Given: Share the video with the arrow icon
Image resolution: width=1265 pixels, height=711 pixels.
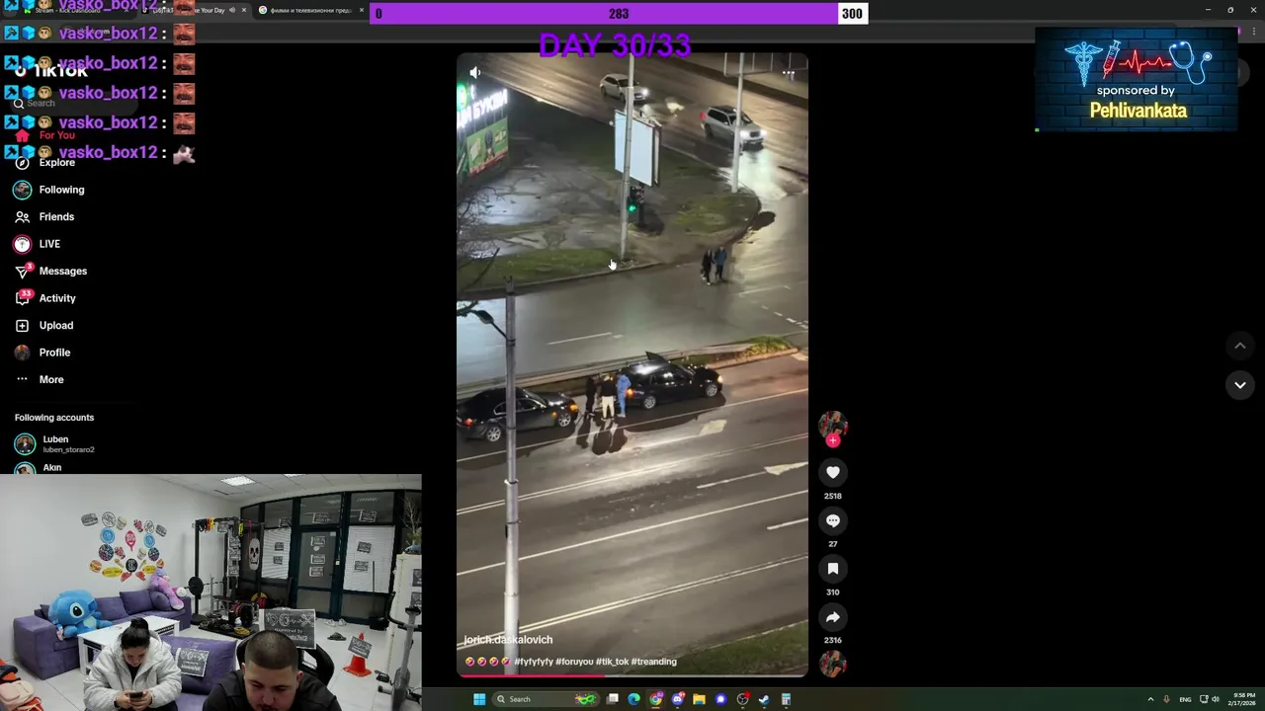Looking at the screenshot, I should coord(833,618).
